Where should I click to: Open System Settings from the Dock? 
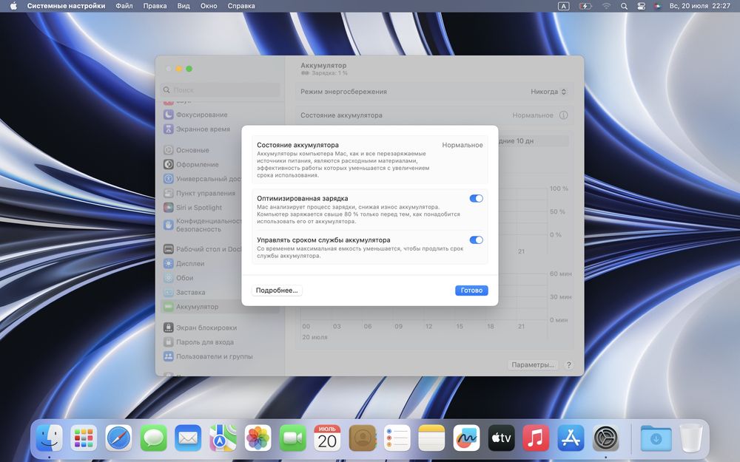[605, 438]
